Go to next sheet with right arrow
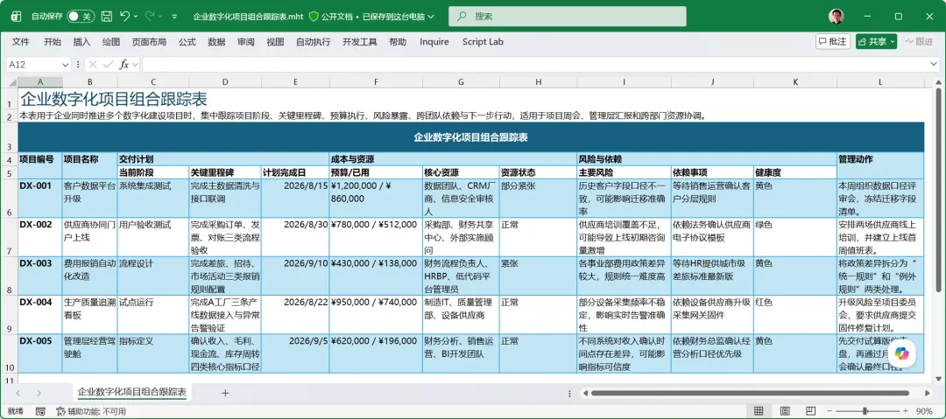This screenshot has height=419, width=946. [x=39, y=393]
